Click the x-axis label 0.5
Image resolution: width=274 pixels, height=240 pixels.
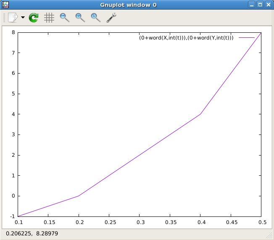263,222
